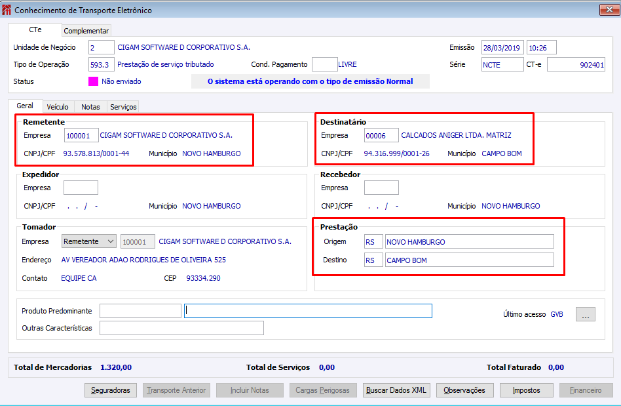
Task: Switch to the CTe tab
Action: pos(35,30)
